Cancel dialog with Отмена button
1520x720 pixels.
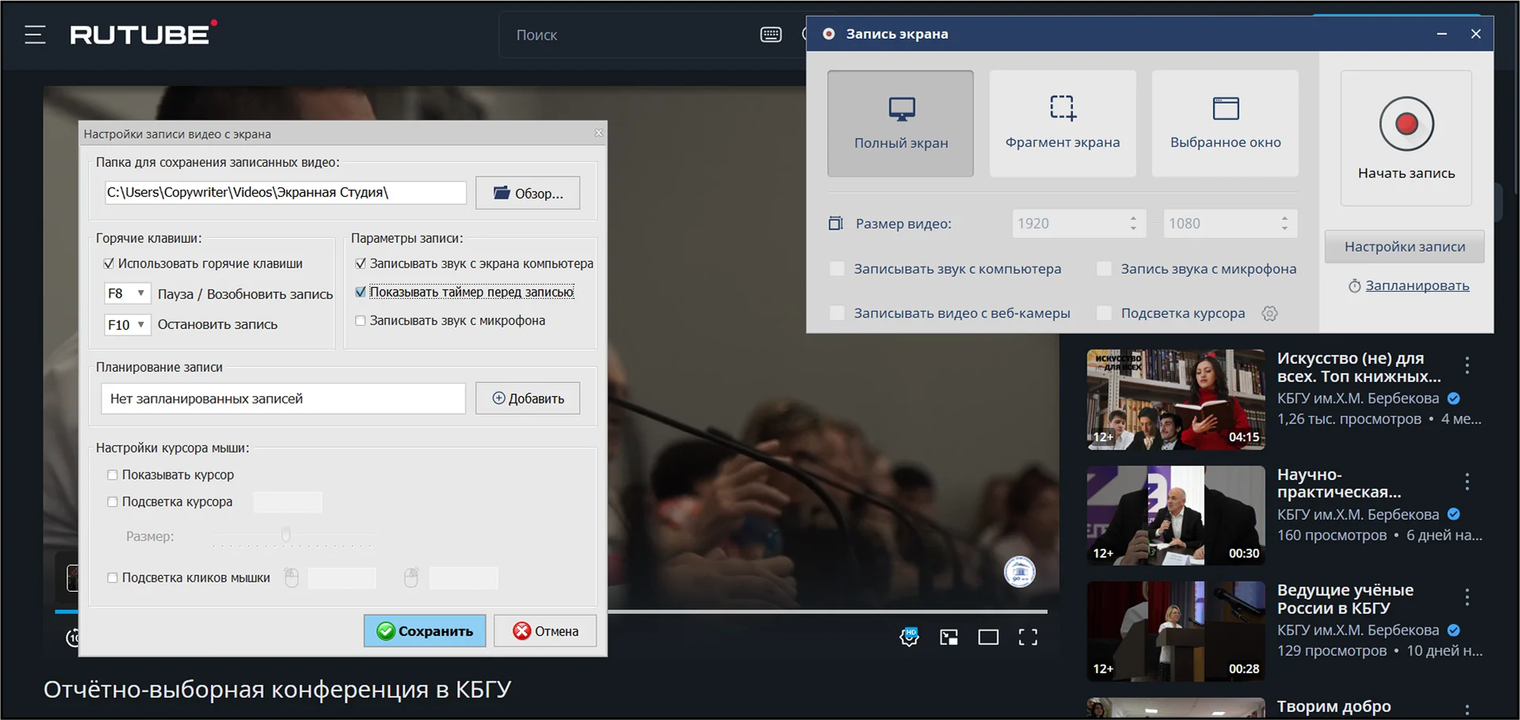pyautogui.click(x=545, y=631)
